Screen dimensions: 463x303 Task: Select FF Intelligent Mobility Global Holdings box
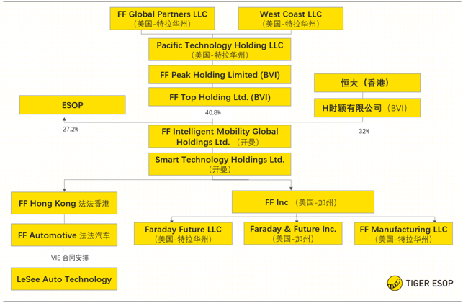point(220,136)
